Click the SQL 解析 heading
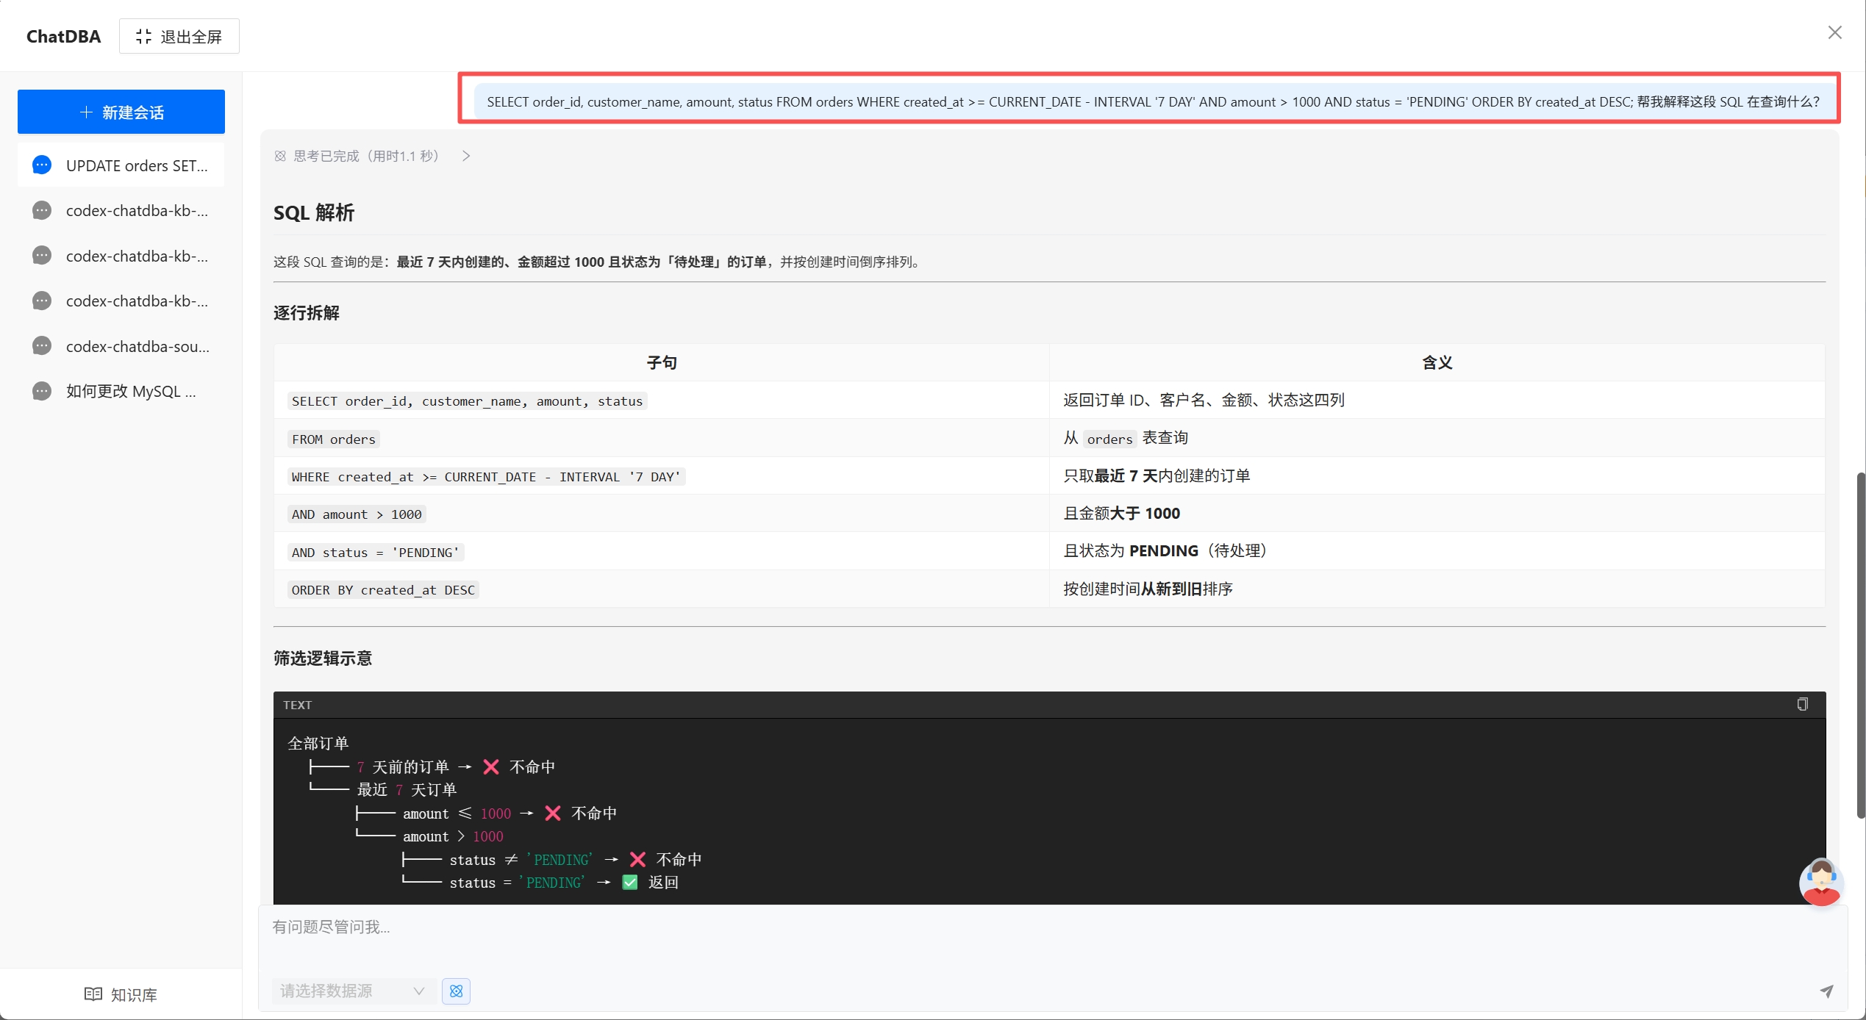 [314, 212]
